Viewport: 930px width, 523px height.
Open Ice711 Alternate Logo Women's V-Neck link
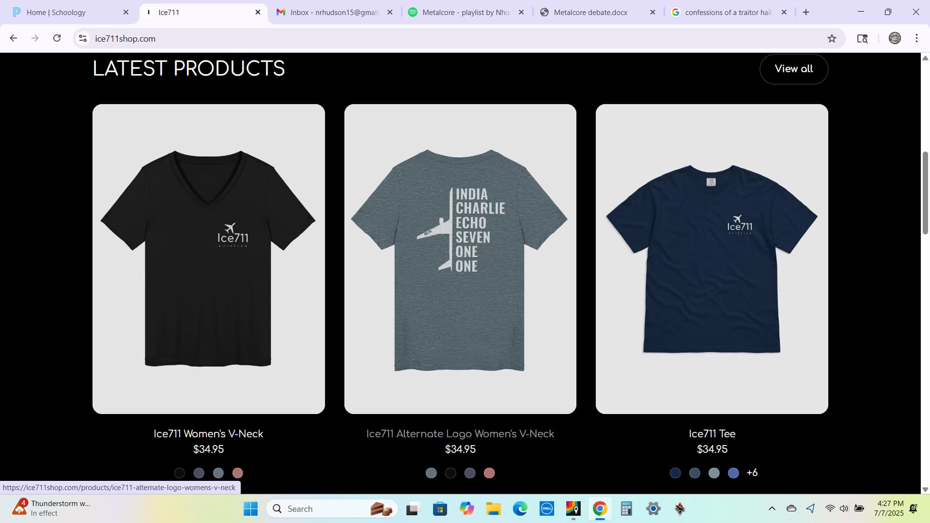coord(460,433)
